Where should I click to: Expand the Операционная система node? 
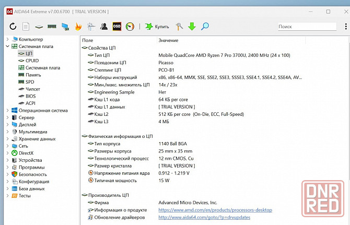[7, 110]
